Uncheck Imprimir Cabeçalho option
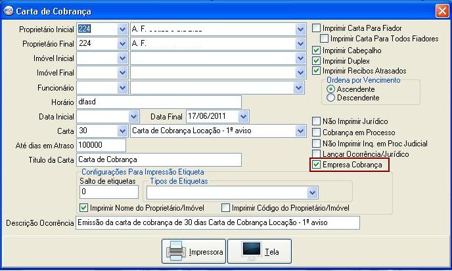Viewport: 452px width, 271px height. tap(317, 51)
